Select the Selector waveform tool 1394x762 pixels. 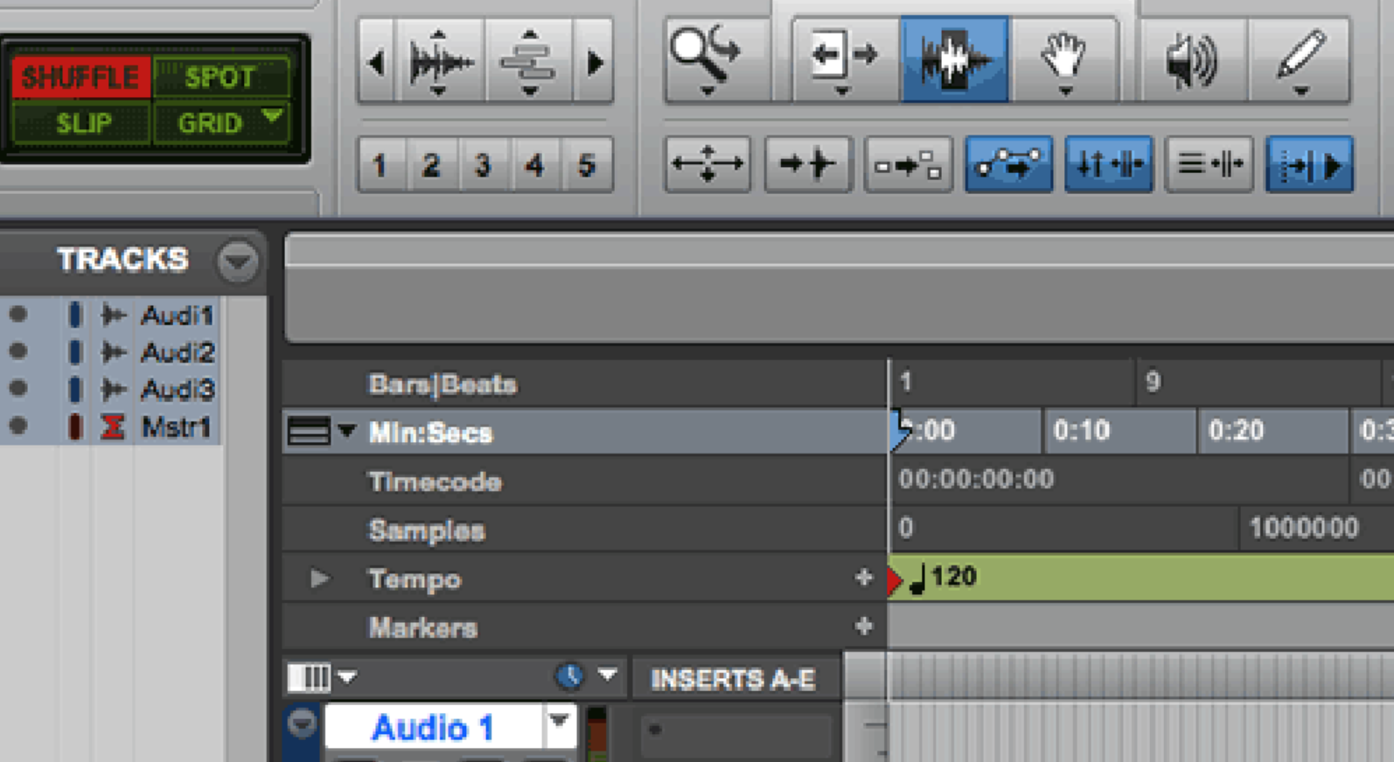955,59
